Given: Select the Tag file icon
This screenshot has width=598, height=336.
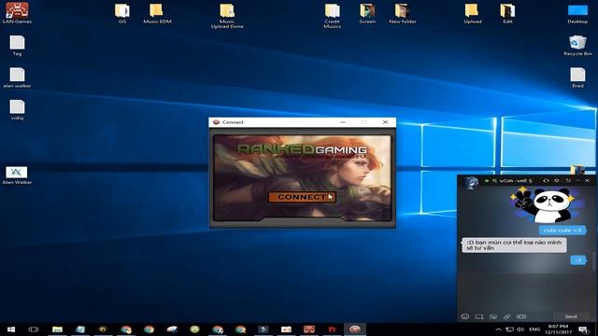Looking at the screenshot, I should point(17,46).
